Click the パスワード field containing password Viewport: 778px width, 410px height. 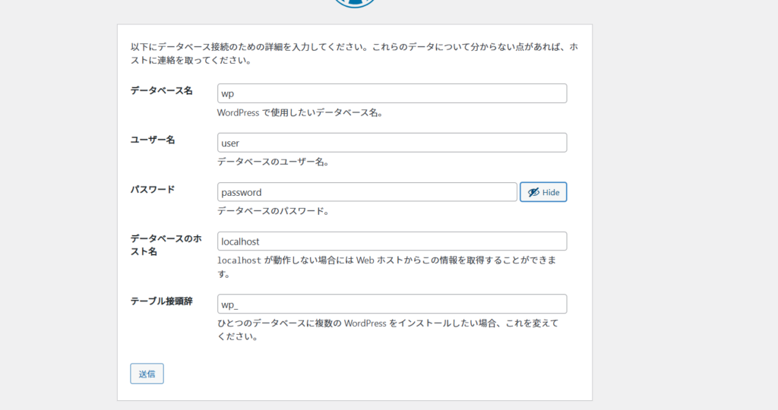click(x=367, y=192)
